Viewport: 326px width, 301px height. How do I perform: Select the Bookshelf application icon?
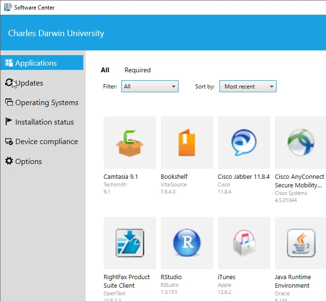click(187, 142)
